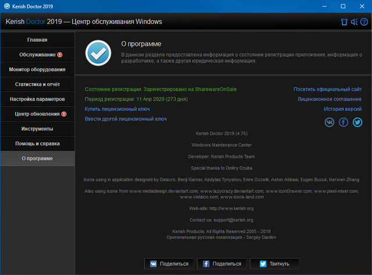Toggle sound with the speaker icon

click(x=354, y=22)
